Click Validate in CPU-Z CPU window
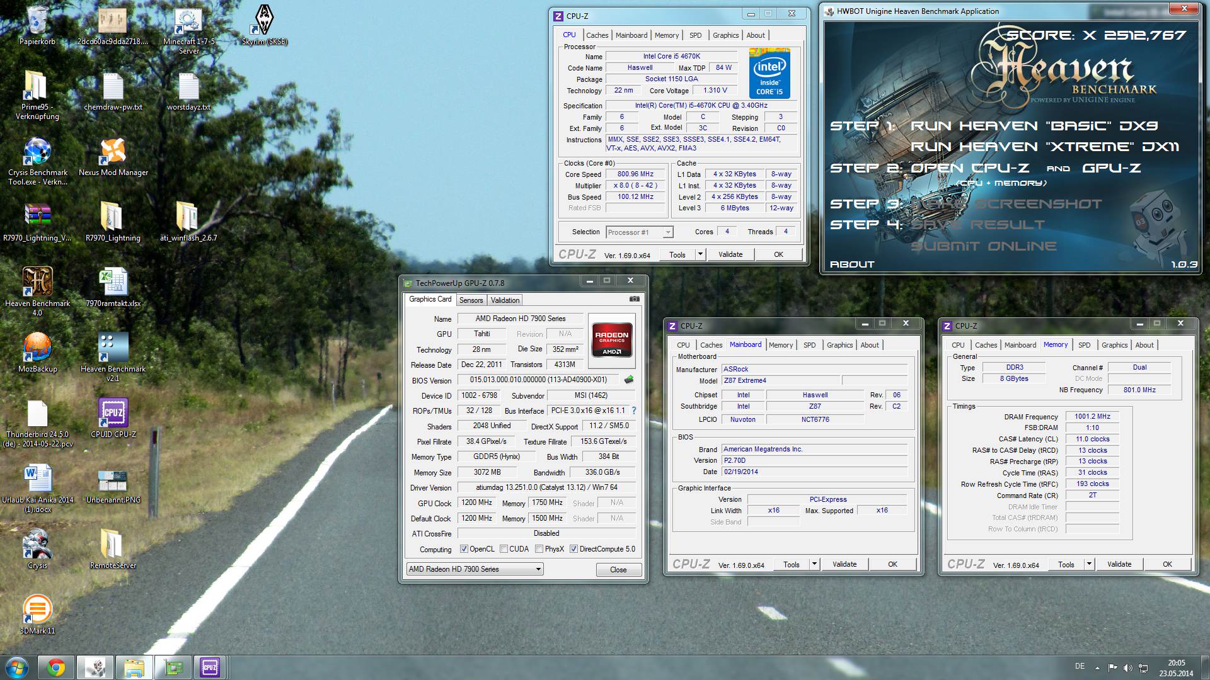Screen dimensions: 1210x680 (730, 254)
